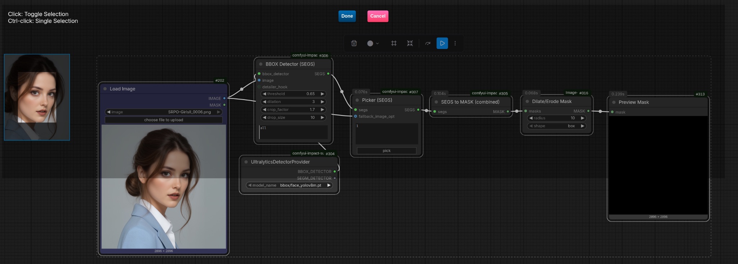Decrease dilation value with left arrow
The image size is (738, 264).
[264, 102]
